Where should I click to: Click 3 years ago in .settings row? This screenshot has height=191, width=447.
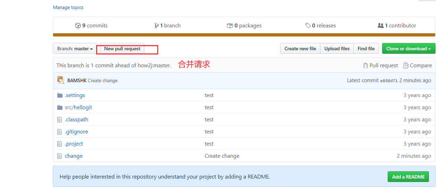417,95
